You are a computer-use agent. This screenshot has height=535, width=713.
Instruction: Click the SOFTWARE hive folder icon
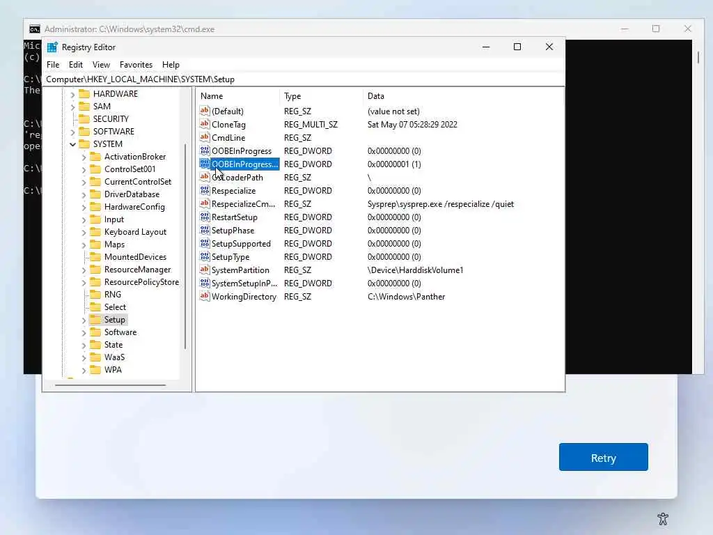click(x=84, y=132)
